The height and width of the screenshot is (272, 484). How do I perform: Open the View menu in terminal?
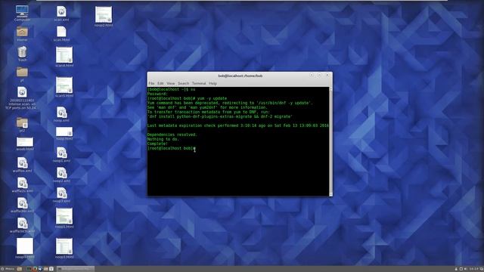click(171, 83)
